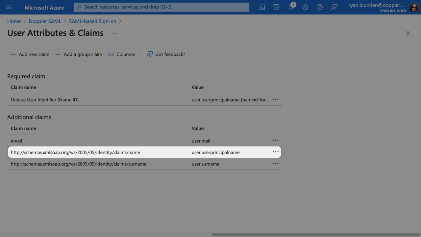Click the user.surname value
The height and width of the screenshot is (237, 421).
tap(206, 164)
